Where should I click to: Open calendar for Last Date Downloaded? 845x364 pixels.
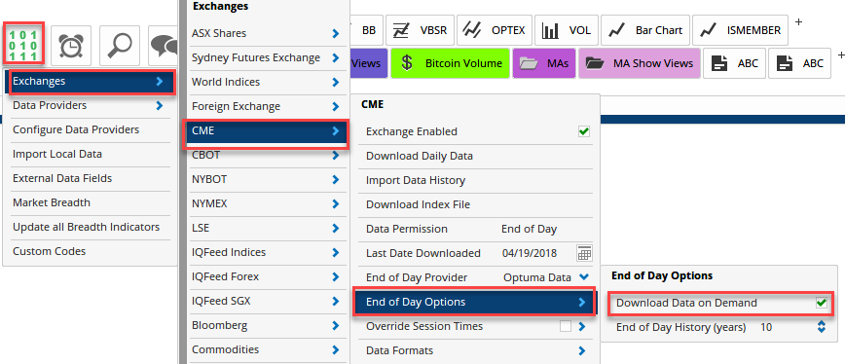pos(584,253)
